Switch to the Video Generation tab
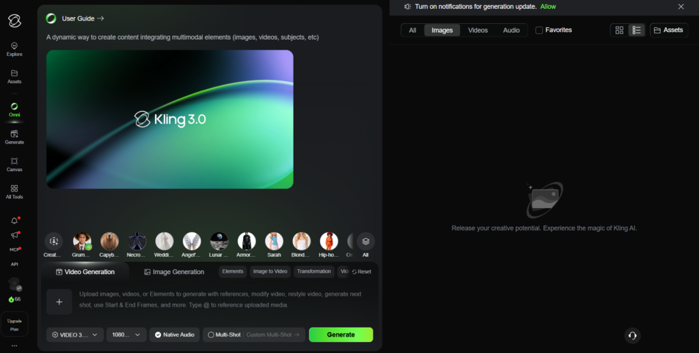The height and width of the screenshot is (353, 699). 85,272
